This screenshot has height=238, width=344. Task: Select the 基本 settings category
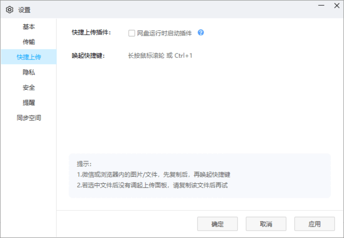coord(28,26)
